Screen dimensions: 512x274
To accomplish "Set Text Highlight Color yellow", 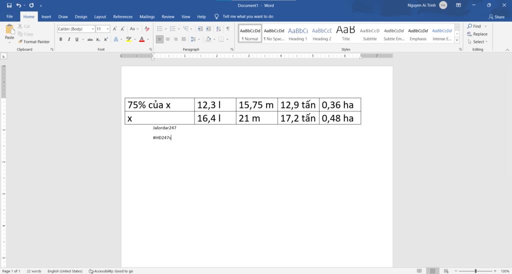I will coord(128,39).
